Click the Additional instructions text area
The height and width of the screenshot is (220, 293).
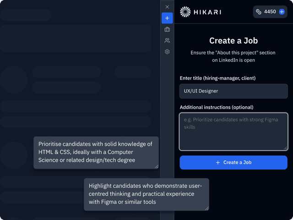coord(233,131)
